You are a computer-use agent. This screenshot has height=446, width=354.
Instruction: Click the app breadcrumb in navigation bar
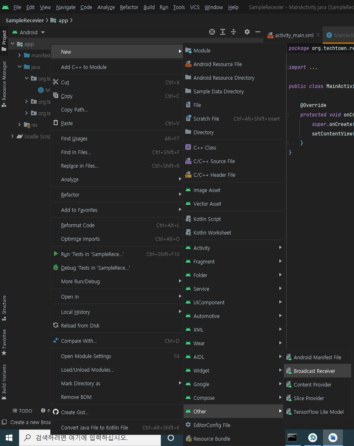pyautogui.click(x=59, y=21)
